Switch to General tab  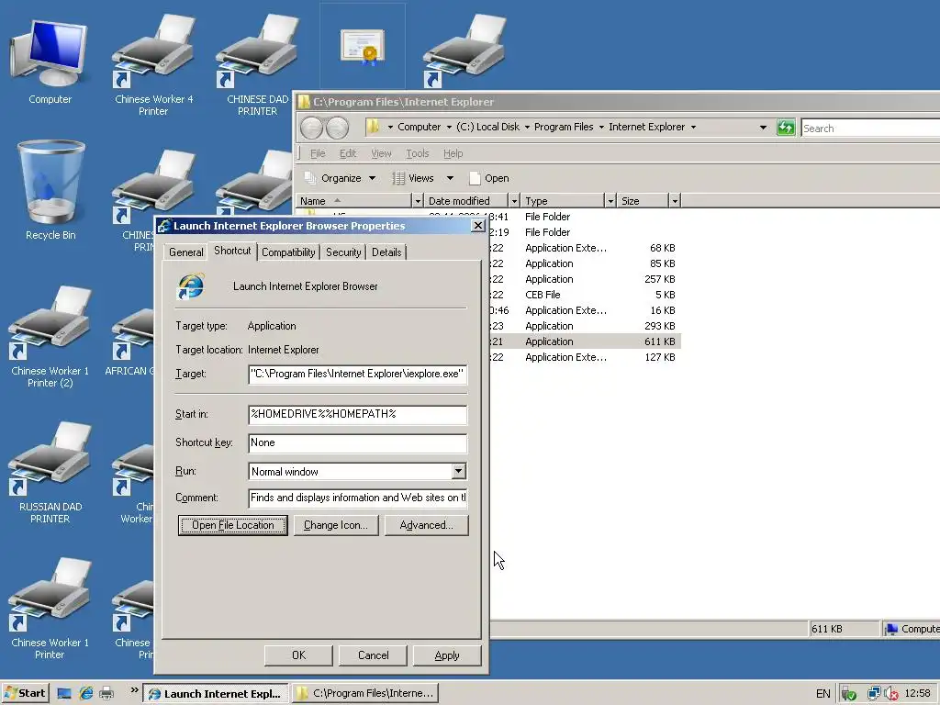click(x=185, y=252)
